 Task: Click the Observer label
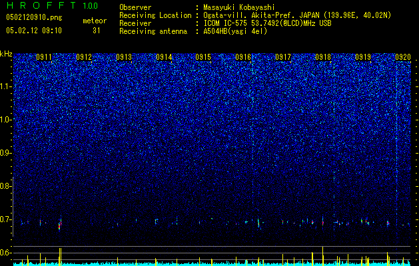(135, 7)
